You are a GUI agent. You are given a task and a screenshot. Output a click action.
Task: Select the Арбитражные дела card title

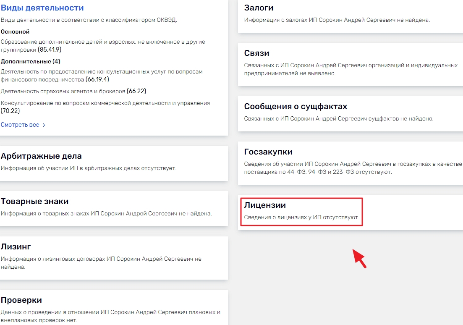(x=41, y=156)
